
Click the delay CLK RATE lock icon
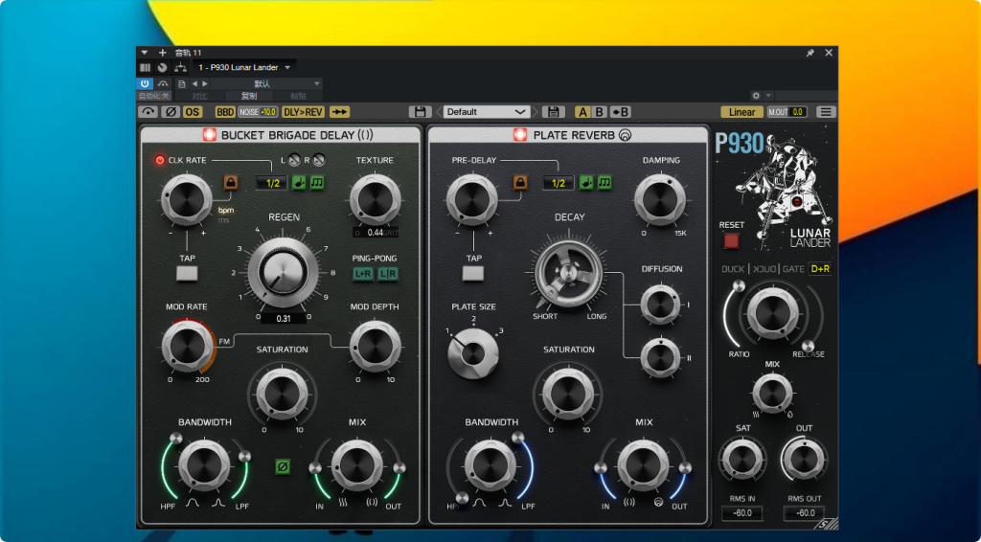pyautogui.click(x=231, y=183)
